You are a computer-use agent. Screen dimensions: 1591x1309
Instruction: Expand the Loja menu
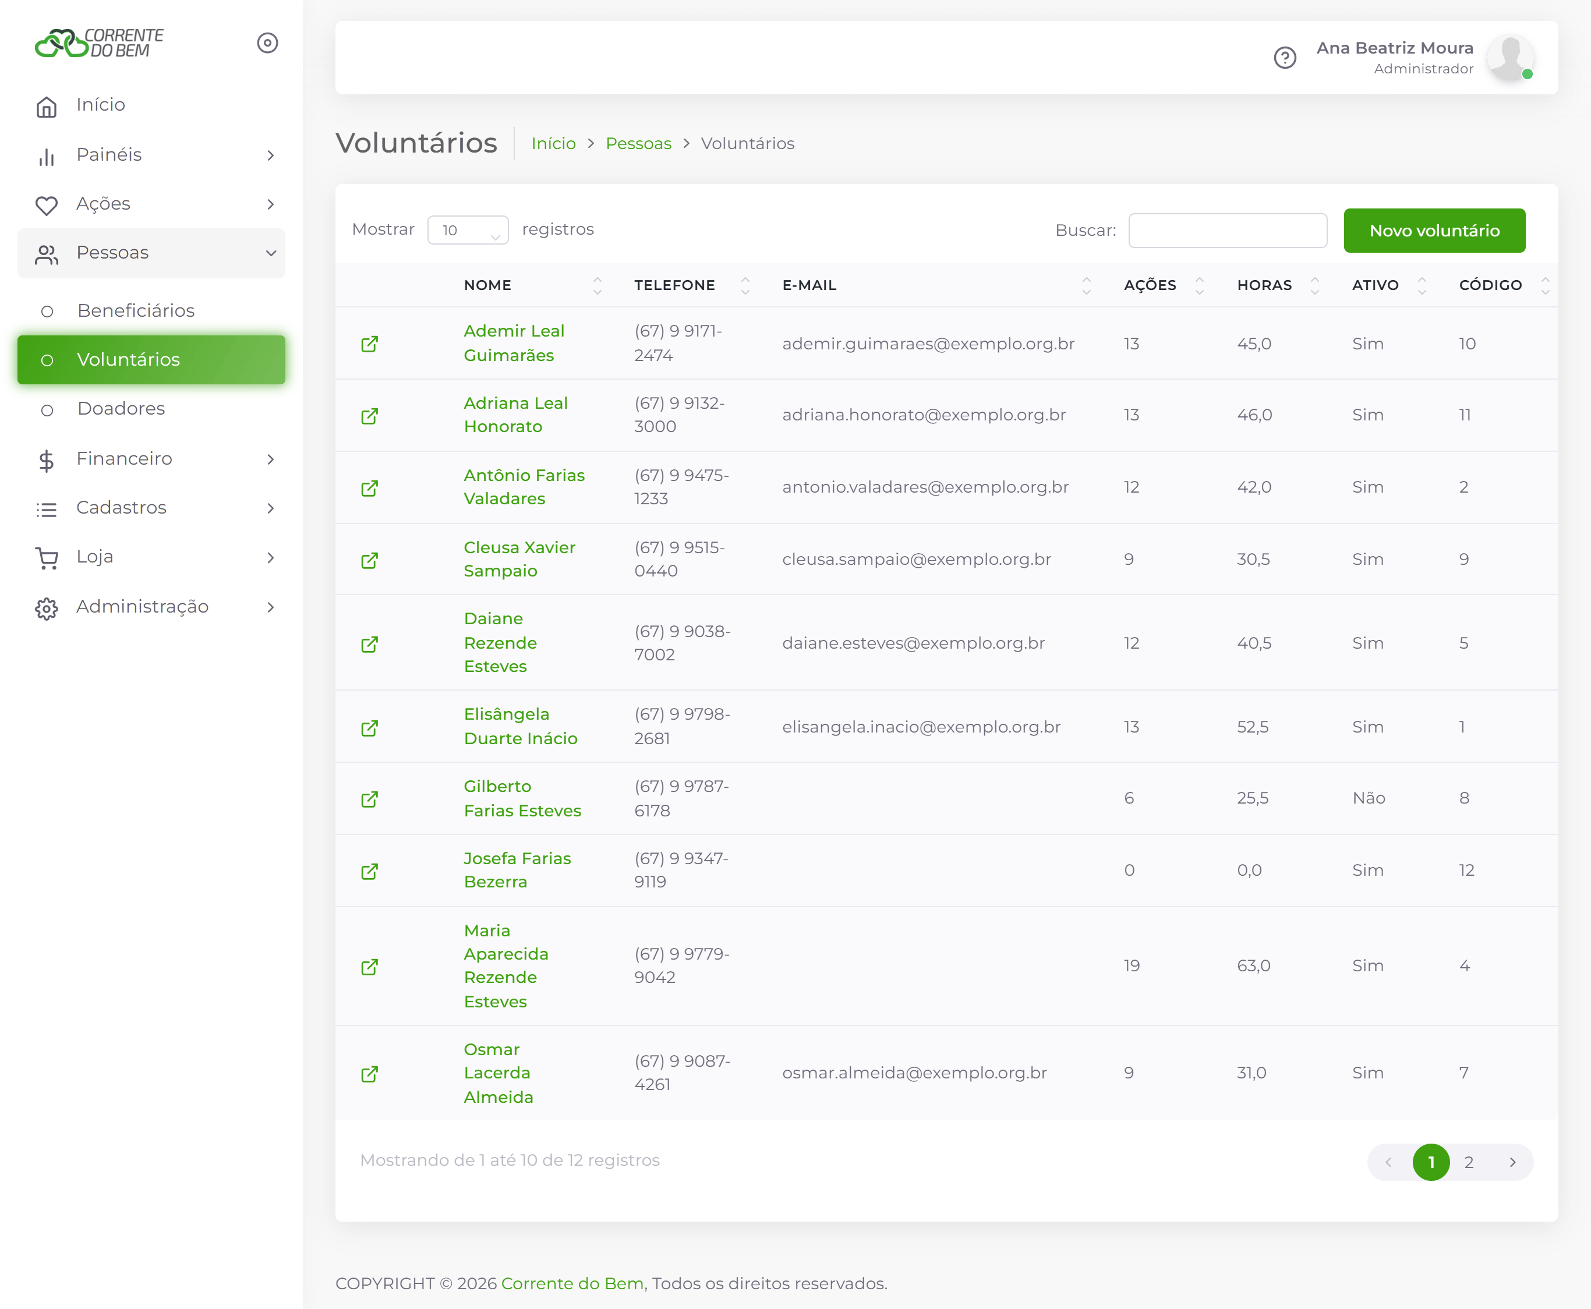[x=151, y=557]
